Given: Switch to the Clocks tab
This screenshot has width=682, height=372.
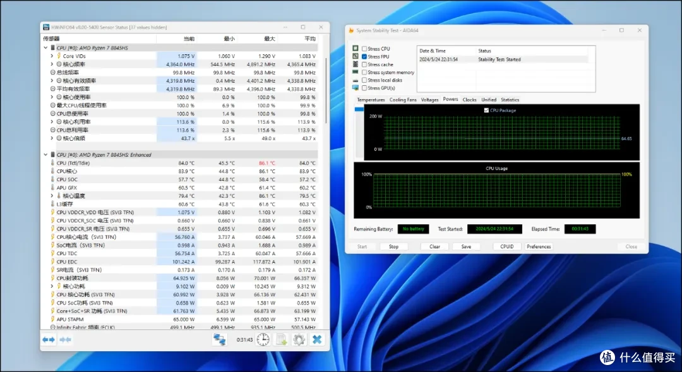Looking at the screenshot, I should (469, 100).
